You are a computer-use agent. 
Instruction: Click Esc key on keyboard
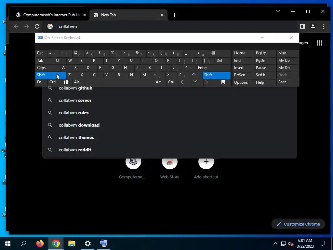[x=41, y=53]
